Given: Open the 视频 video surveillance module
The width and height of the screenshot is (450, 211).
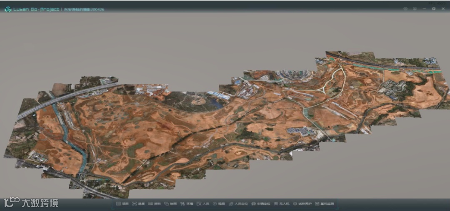Looking at the screenshot, I should (x=219, y=204).
